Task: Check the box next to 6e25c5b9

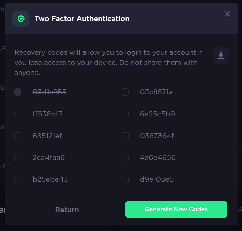Action: (x=125, y=114)
